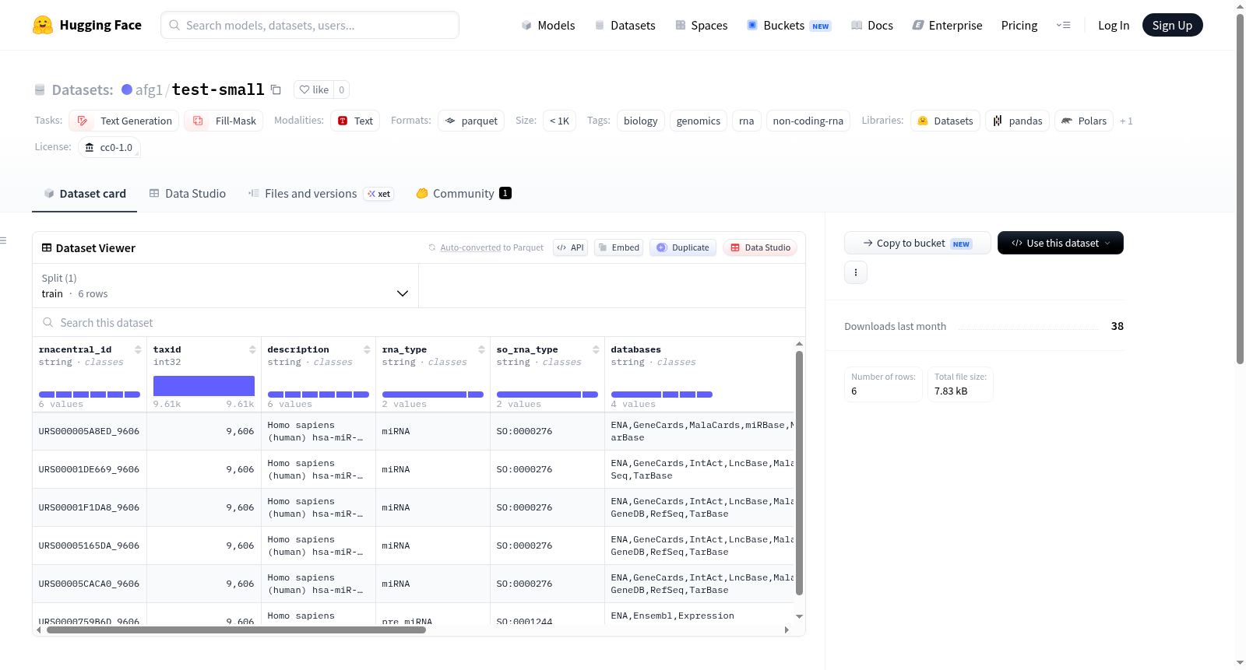Expand the train split selector
Viewport: 1246px width, 670px height.
coord(225,286)
